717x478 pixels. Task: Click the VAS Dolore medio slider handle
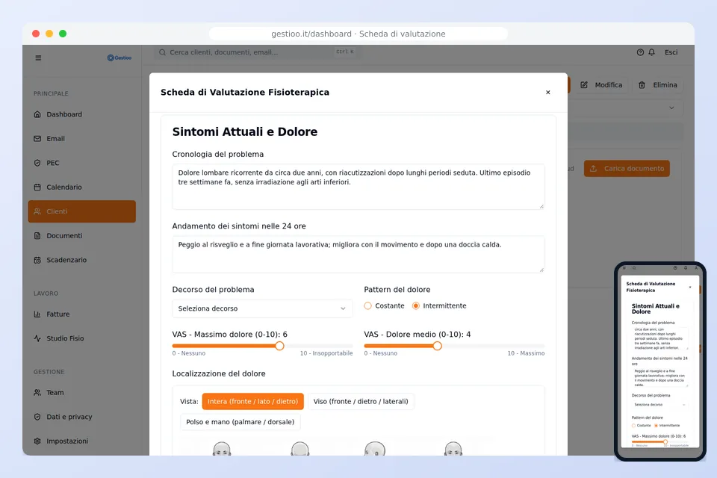(437, 347)
